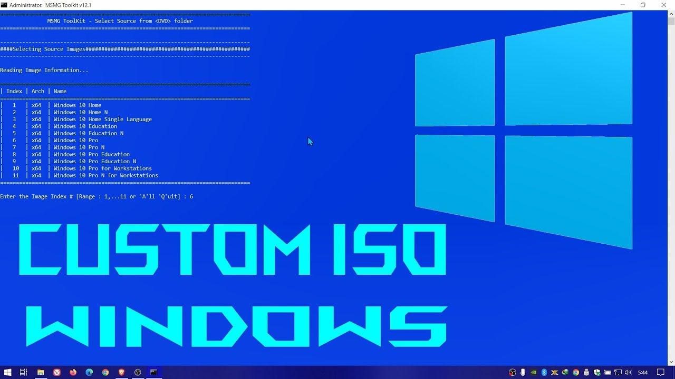The width and height of the screenshot is (675, 379).
Task: Open Chrome icon in system tray
Action: pos(576,372)
